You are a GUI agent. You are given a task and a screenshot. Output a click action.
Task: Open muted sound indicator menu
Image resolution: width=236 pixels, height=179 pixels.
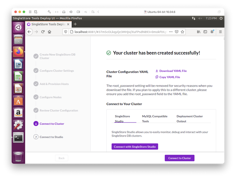200,18
